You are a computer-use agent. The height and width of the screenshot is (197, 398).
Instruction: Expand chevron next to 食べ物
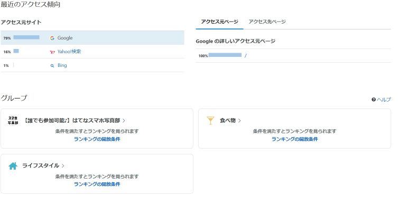point(239,121)
